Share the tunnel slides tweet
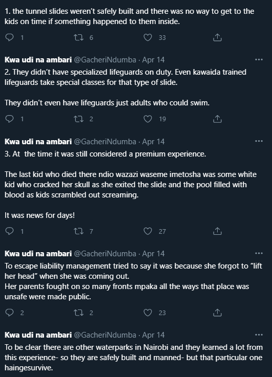This screenshot has height=377, width=272. tap(217, 37)
